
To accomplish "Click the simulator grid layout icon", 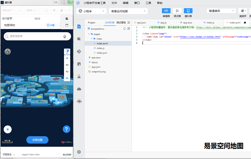I will pyautogui.click(x=61, y=11).
